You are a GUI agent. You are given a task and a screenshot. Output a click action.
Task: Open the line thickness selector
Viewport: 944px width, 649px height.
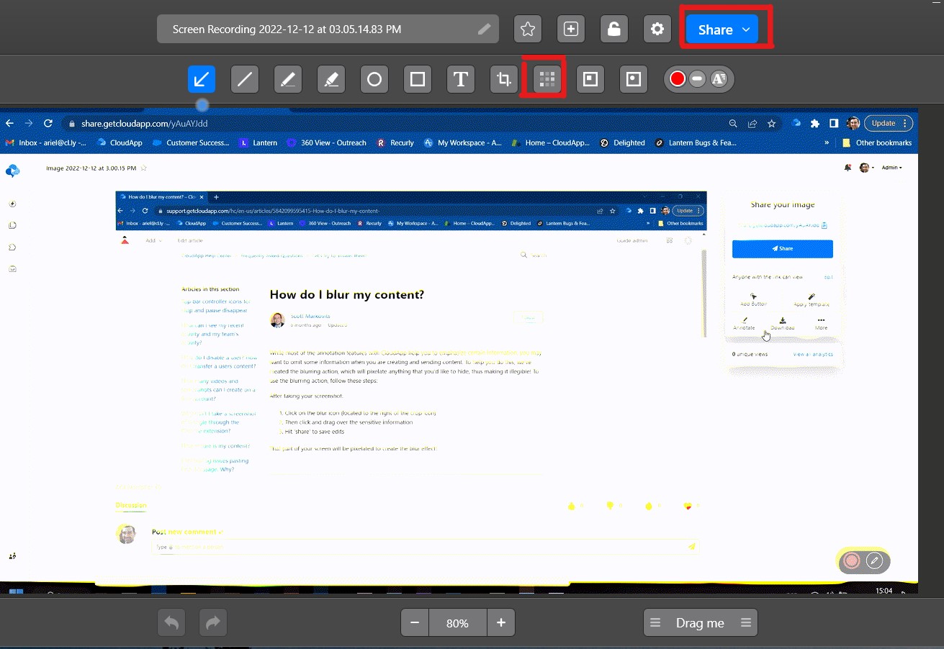point(697,79)
